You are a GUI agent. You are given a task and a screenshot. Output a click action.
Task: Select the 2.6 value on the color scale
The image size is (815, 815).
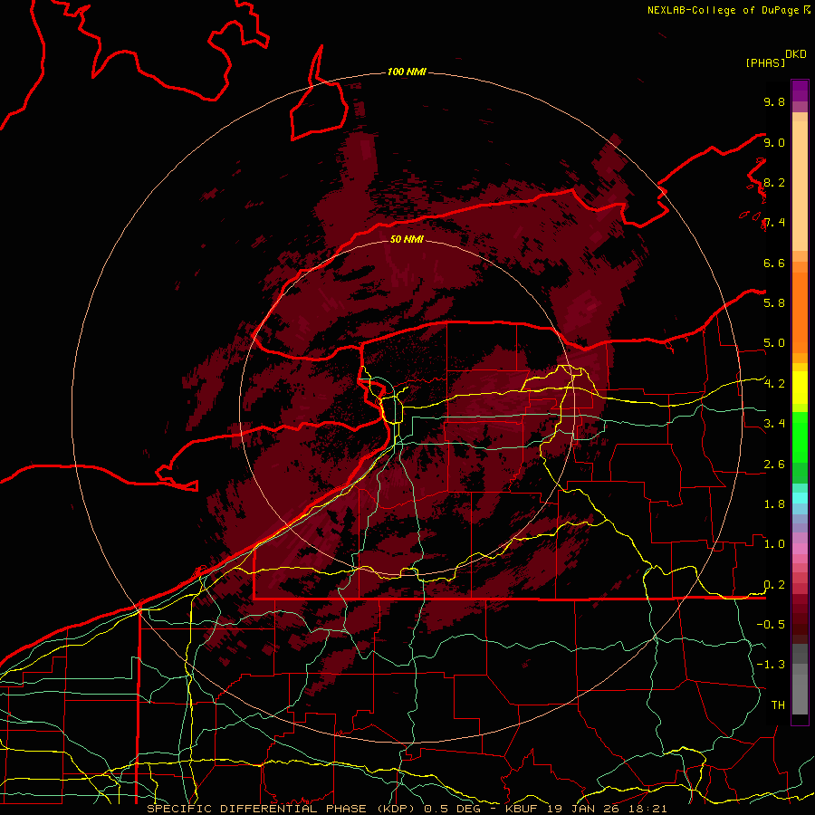tap(774, 464)
